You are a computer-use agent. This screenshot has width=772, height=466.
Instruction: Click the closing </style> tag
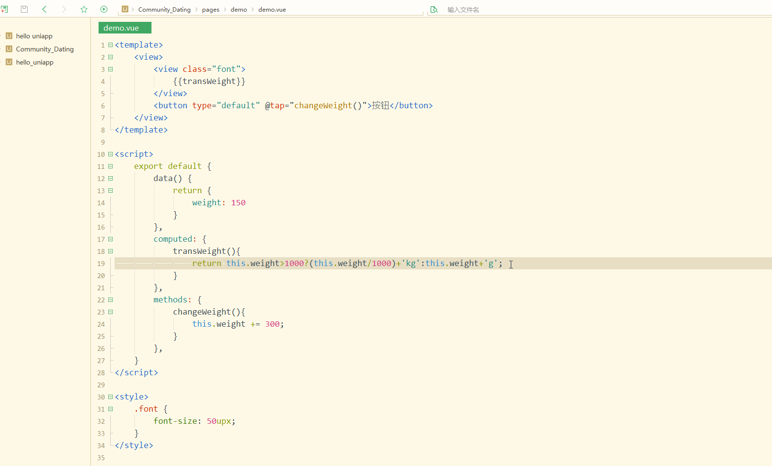tap(134, 445)
